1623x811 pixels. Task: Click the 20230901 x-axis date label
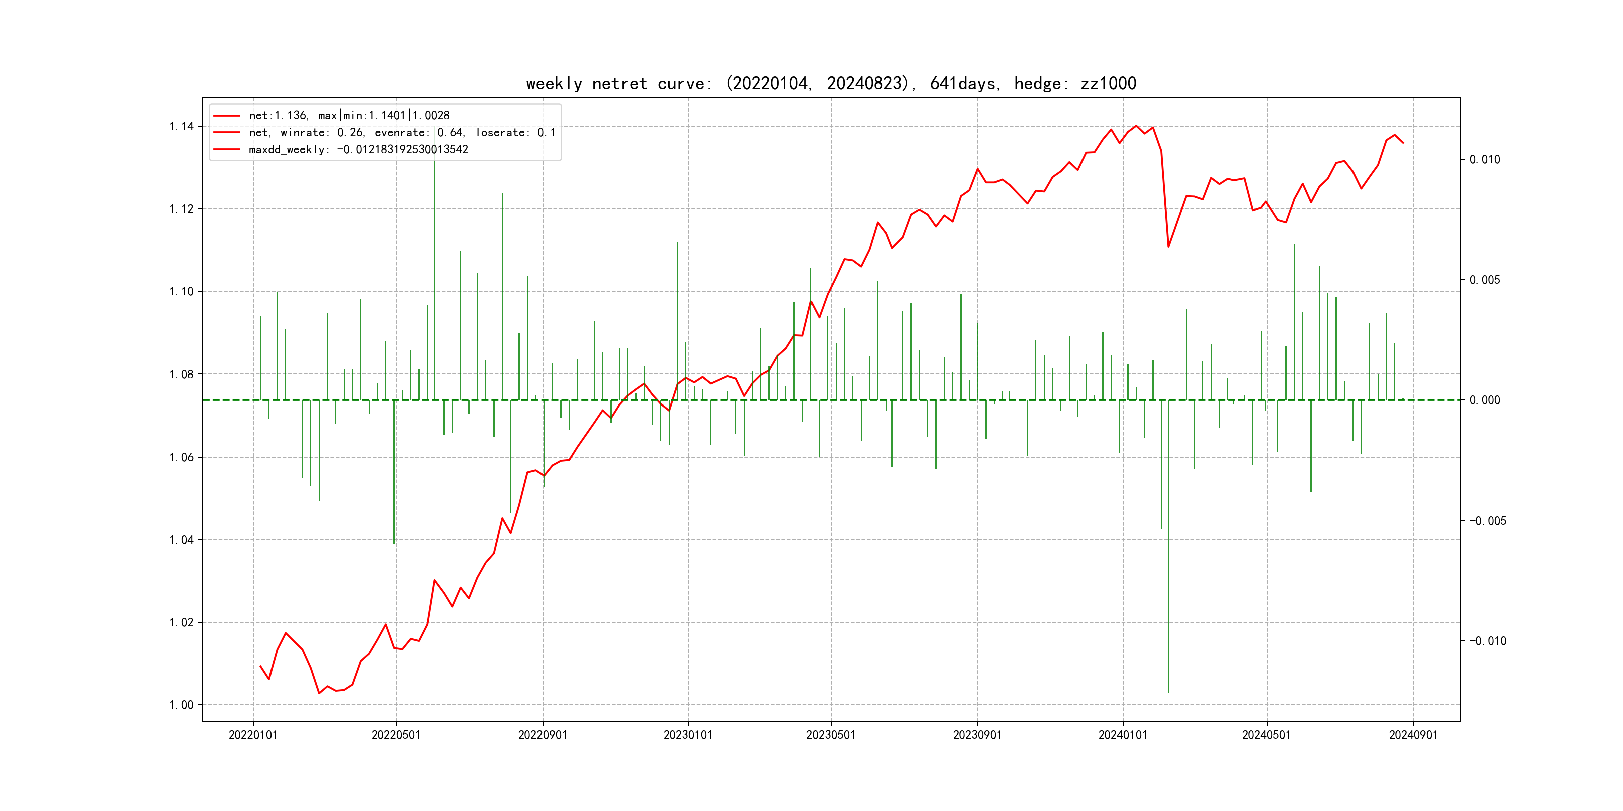point(977,735)
